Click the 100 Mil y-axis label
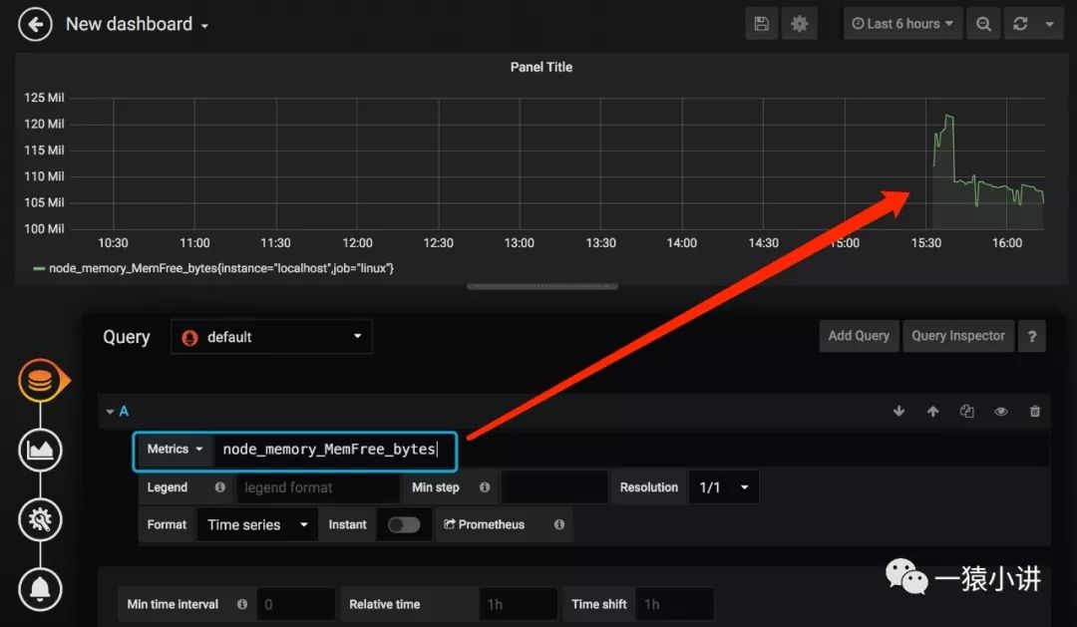The height and width of the screenshot is (627, 1077). [44, 228]
